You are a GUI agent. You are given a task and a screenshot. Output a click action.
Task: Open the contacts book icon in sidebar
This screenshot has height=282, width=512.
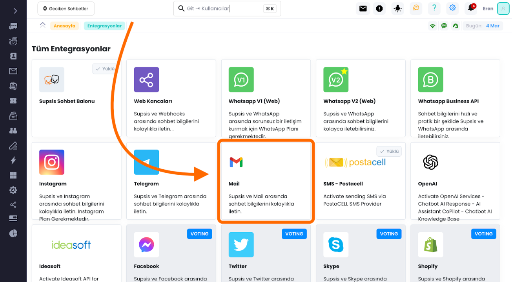pos(13,56)
